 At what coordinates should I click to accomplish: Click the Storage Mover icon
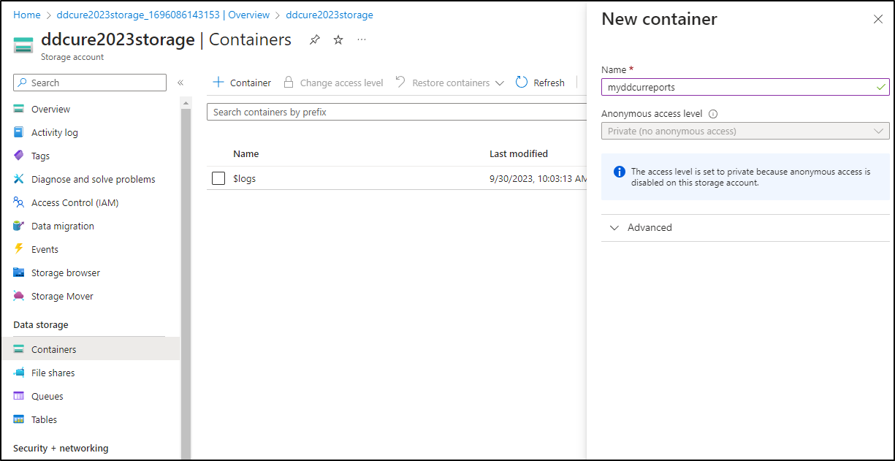point(19,296)
